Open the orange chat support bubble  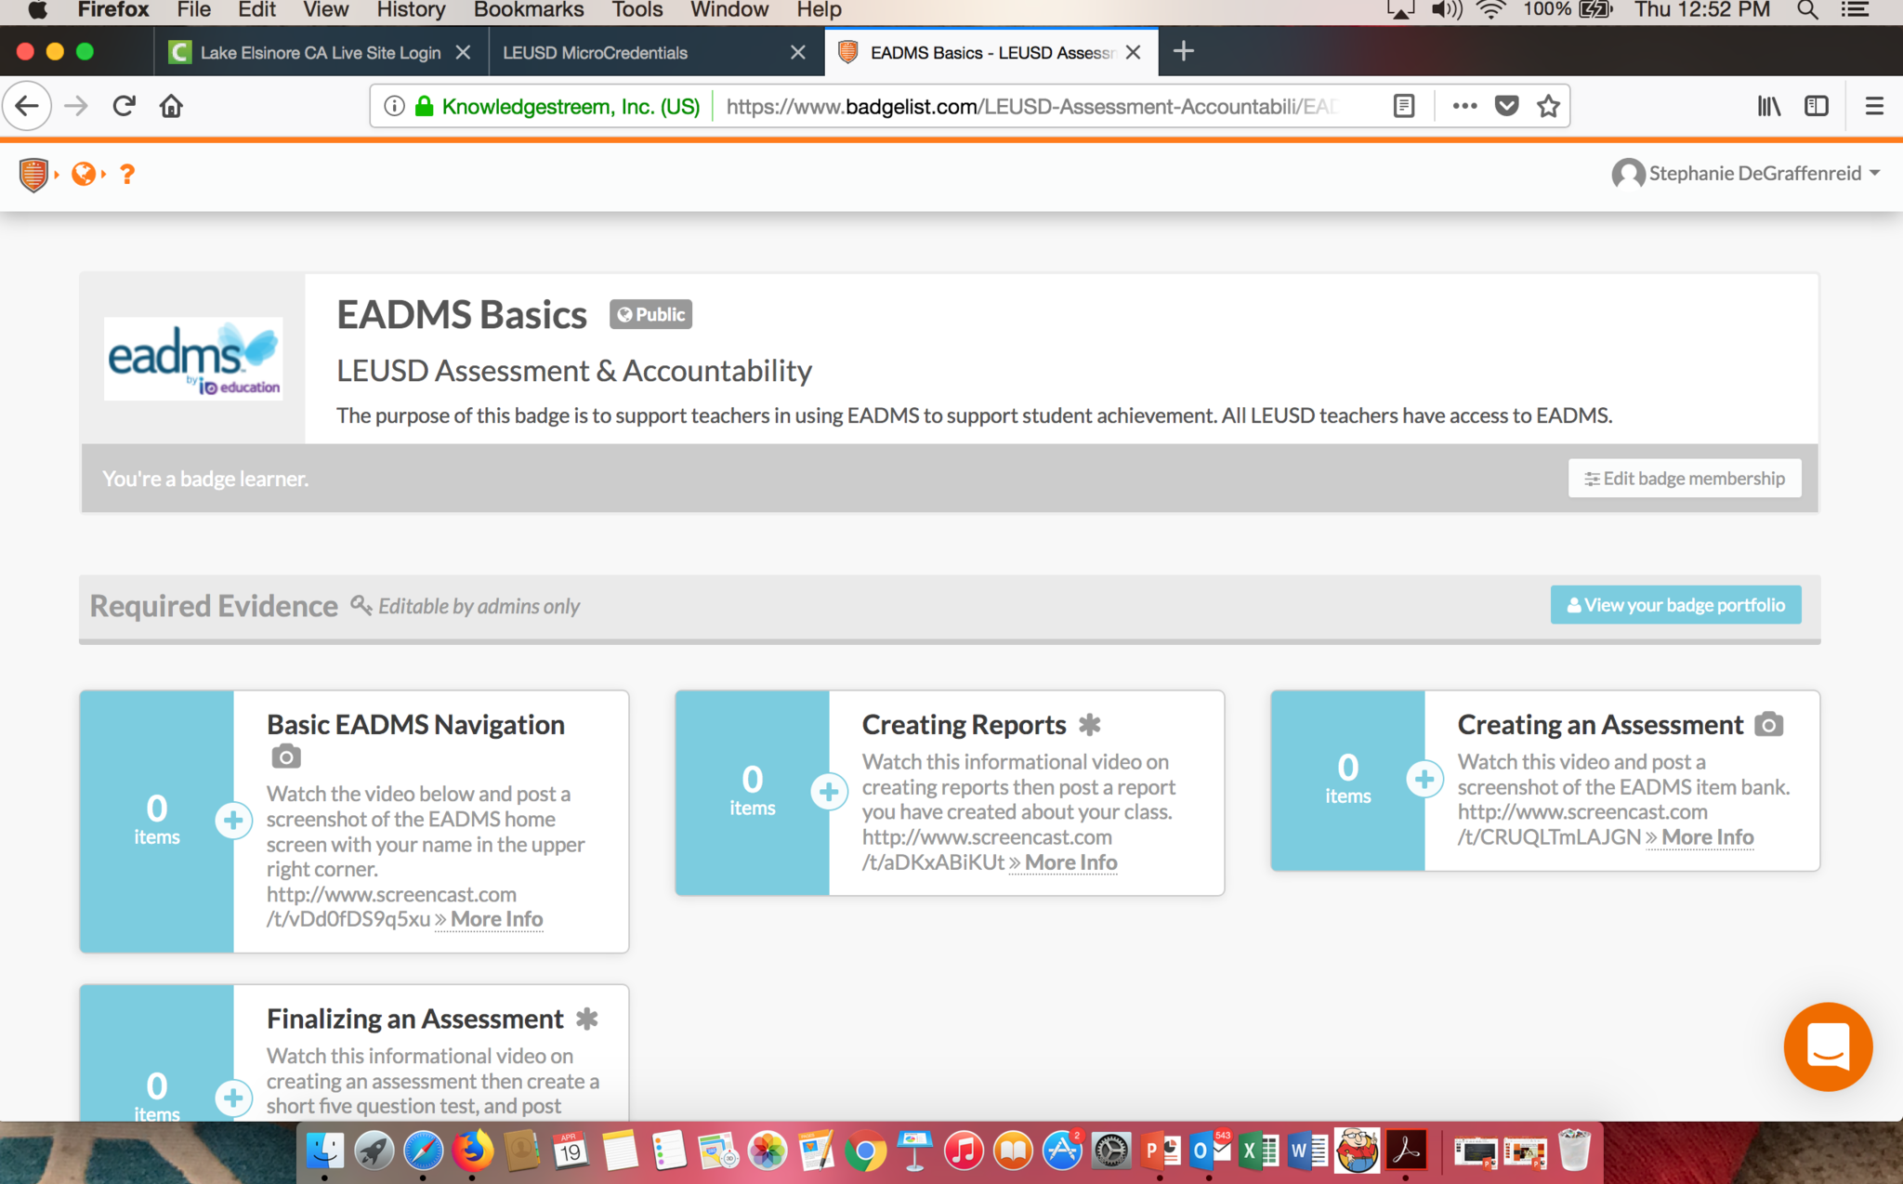tap(1827, 1046)
